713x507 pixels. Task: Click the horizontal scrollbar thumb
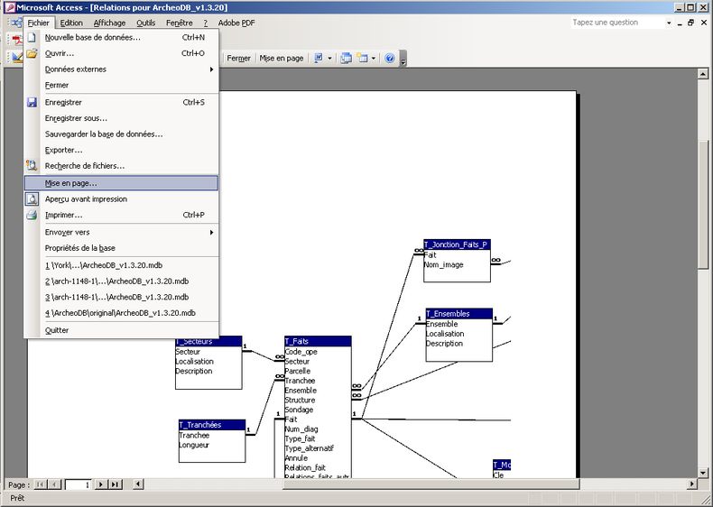[431, 484]
